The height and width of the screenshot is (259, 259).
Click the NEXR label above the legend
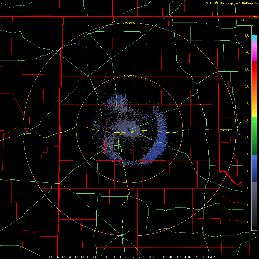(x=253, y=17)
